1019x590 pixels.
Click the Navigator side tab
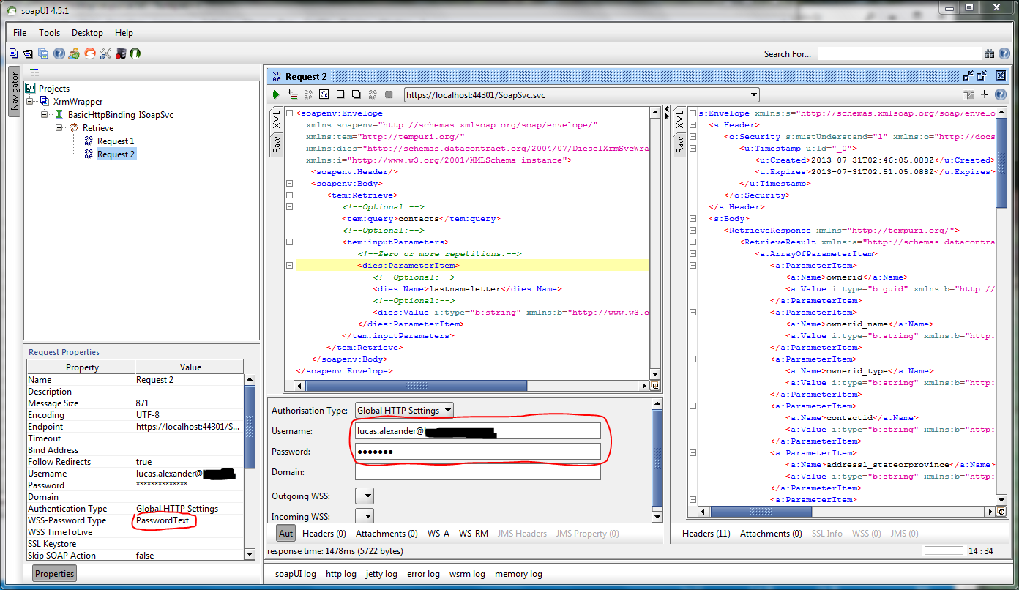[14, 92]
